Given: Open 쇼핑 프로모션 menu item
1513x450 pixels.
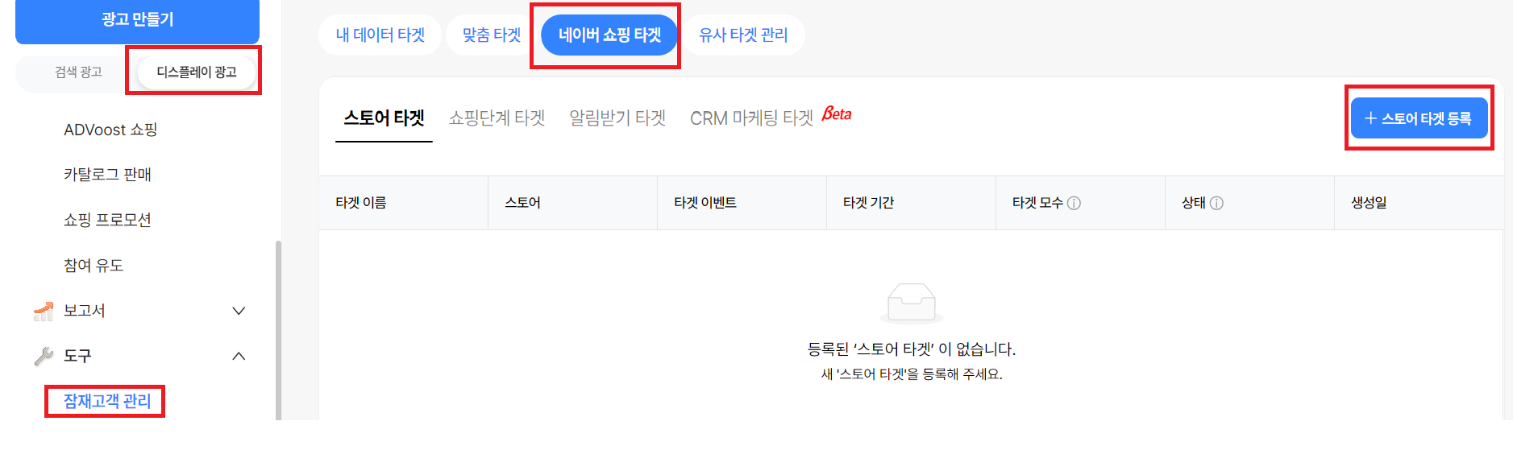Looking at the screenshot, I should point(107,220).
